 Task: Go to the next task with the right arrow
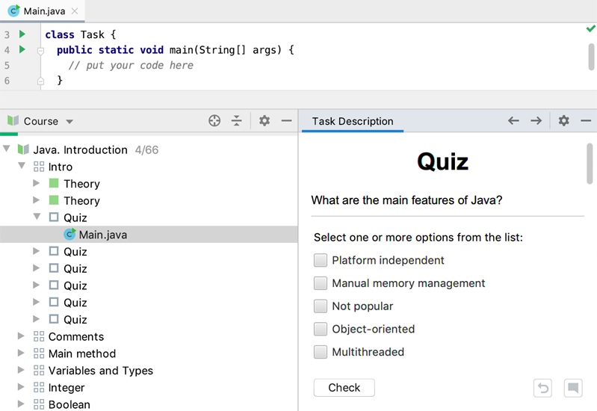point(536,121)
